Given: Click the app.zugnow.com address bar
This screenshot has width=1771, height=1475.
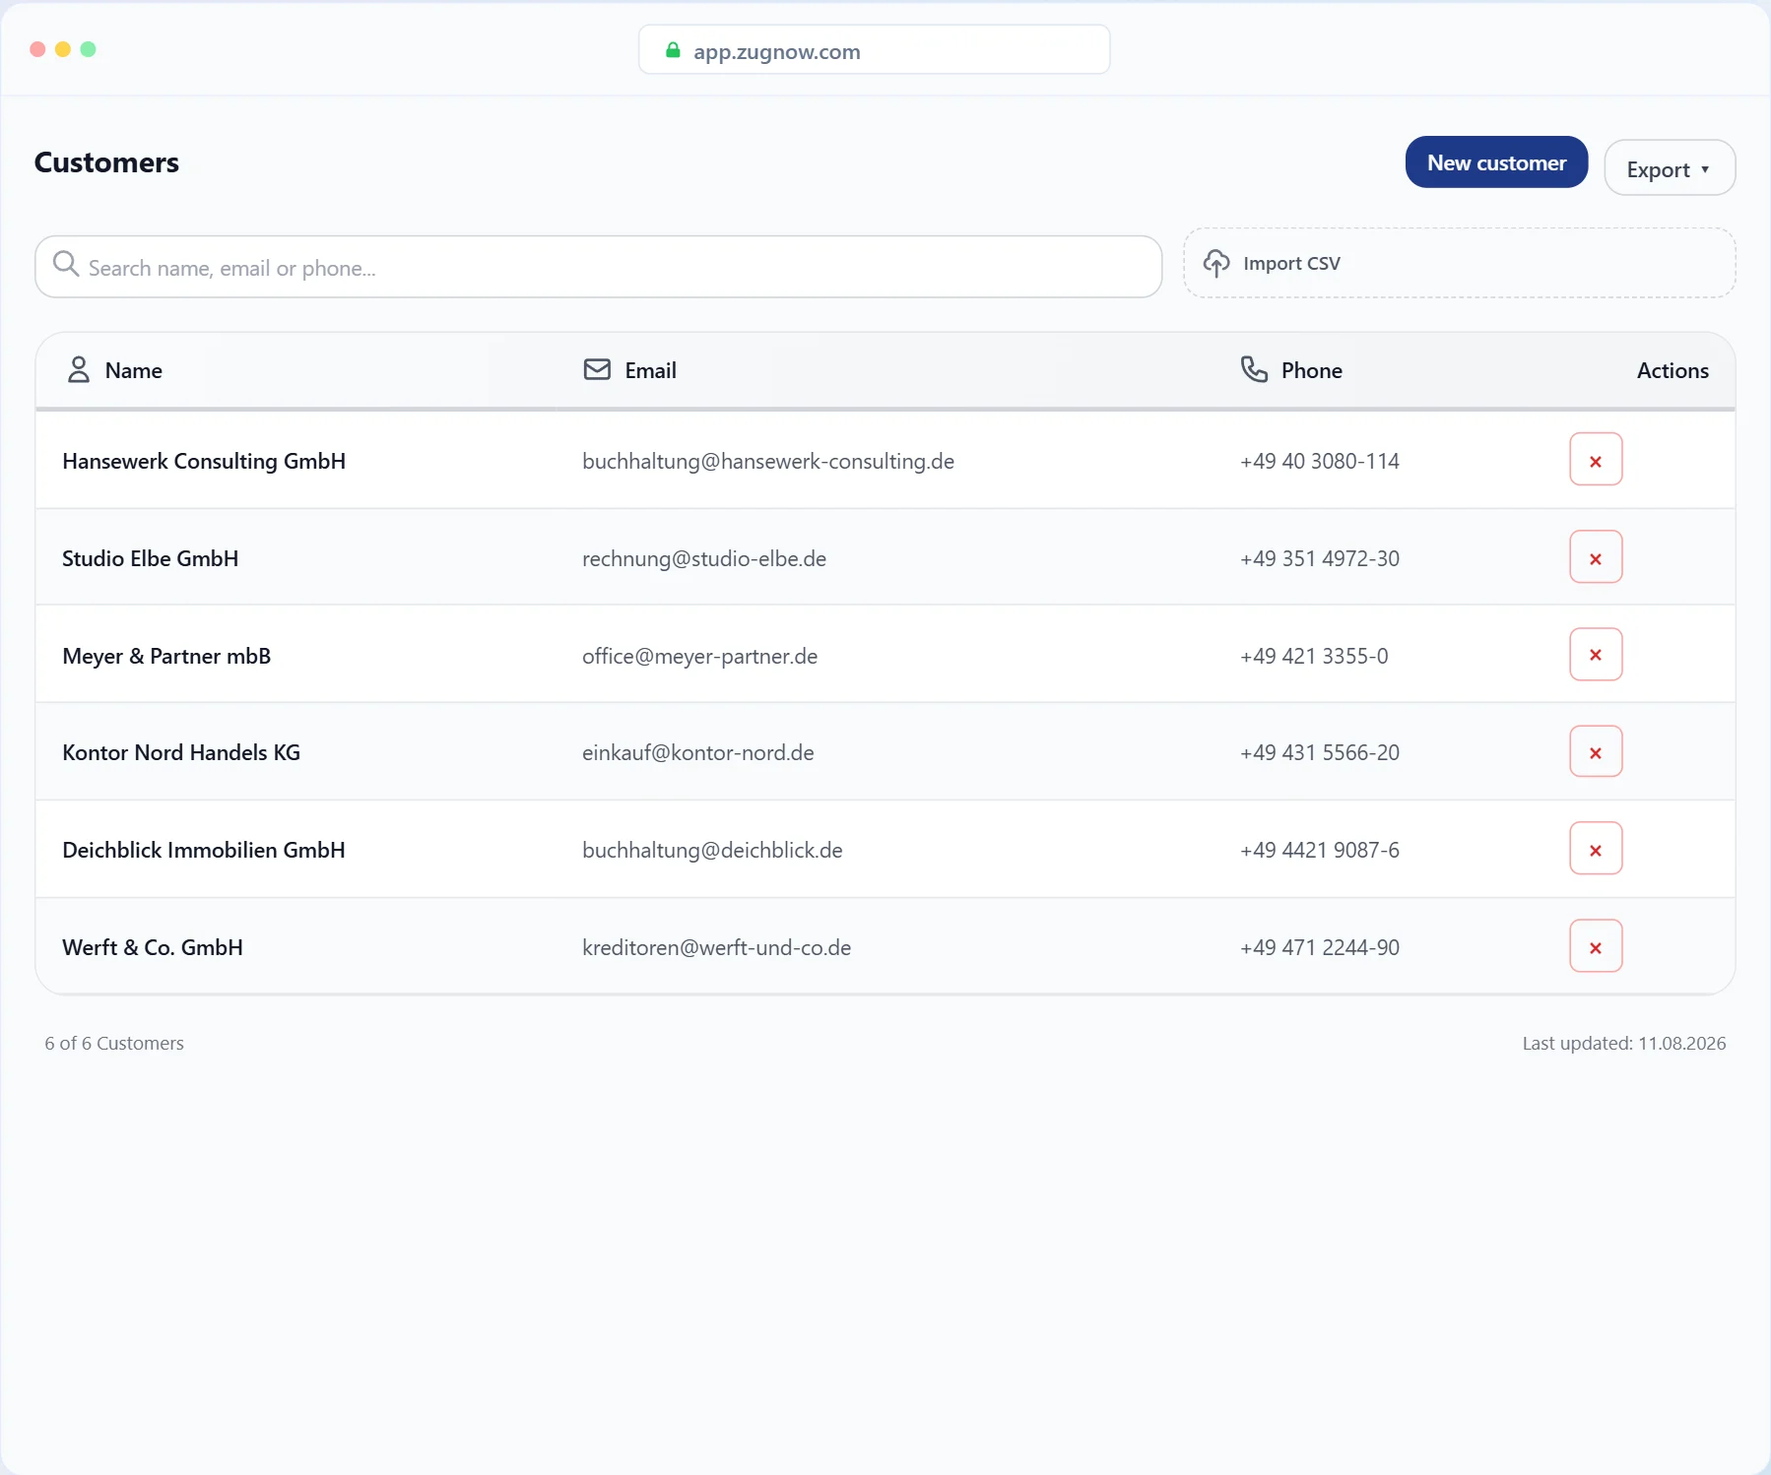Looking at the screenshot, I should point(875,50).
